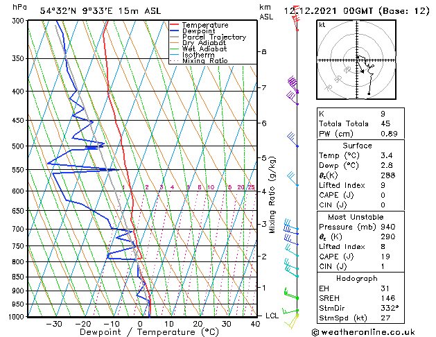
Task: Click the StmSpd (kt) value 27
Action: 385,318
